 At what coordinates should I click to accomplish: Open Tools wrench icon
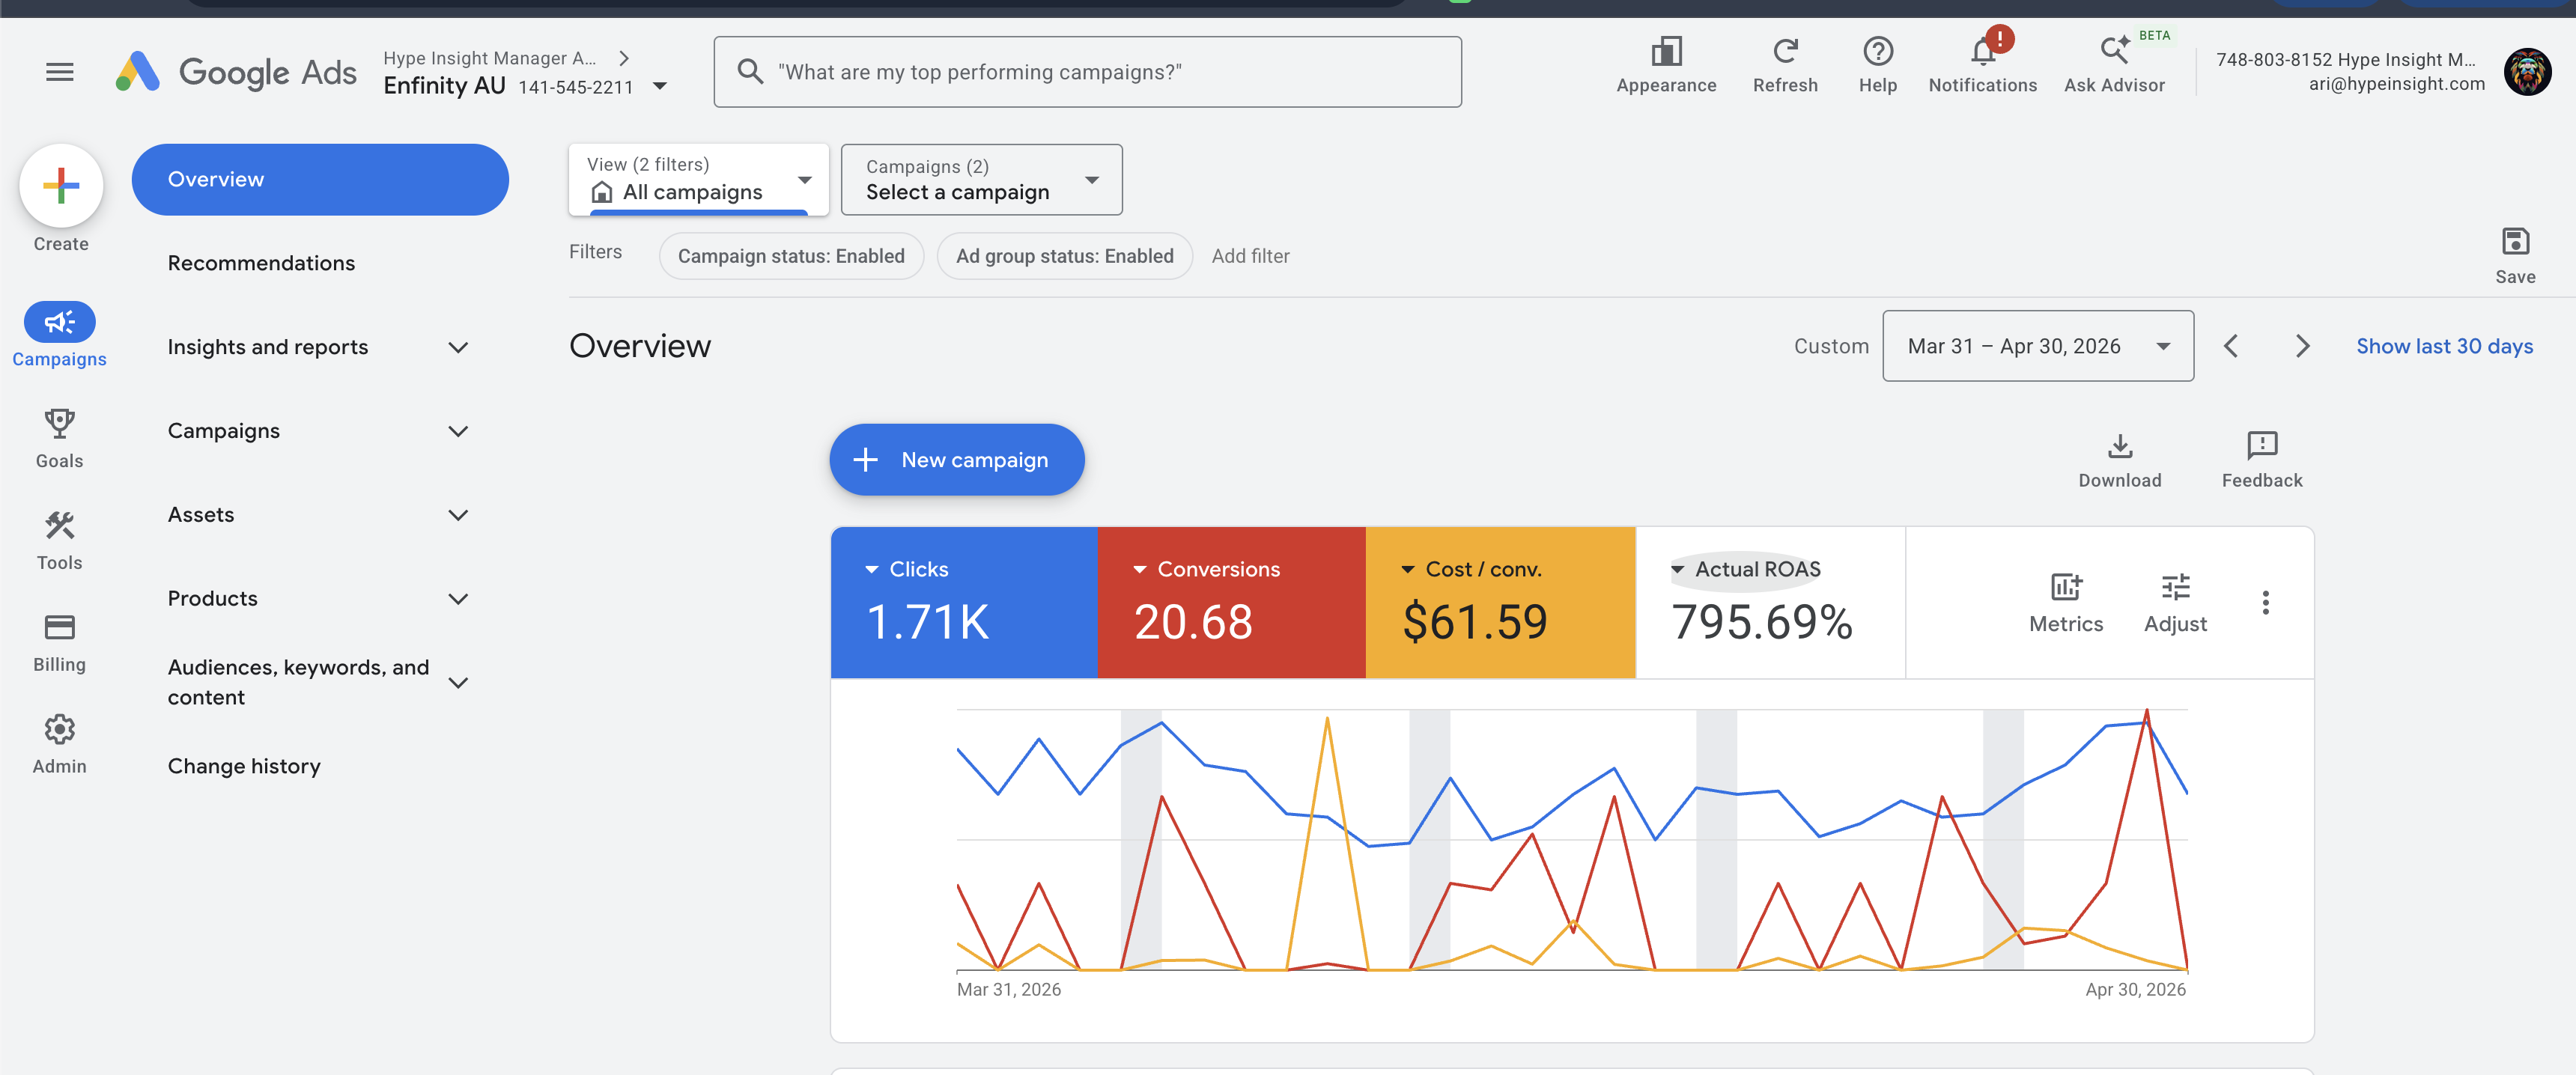coord(60,526)
